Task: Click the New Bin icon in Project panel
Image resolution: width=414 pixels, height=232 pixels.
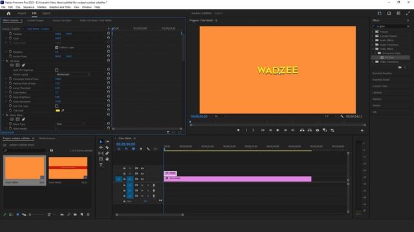Action: tap(75, 215)
